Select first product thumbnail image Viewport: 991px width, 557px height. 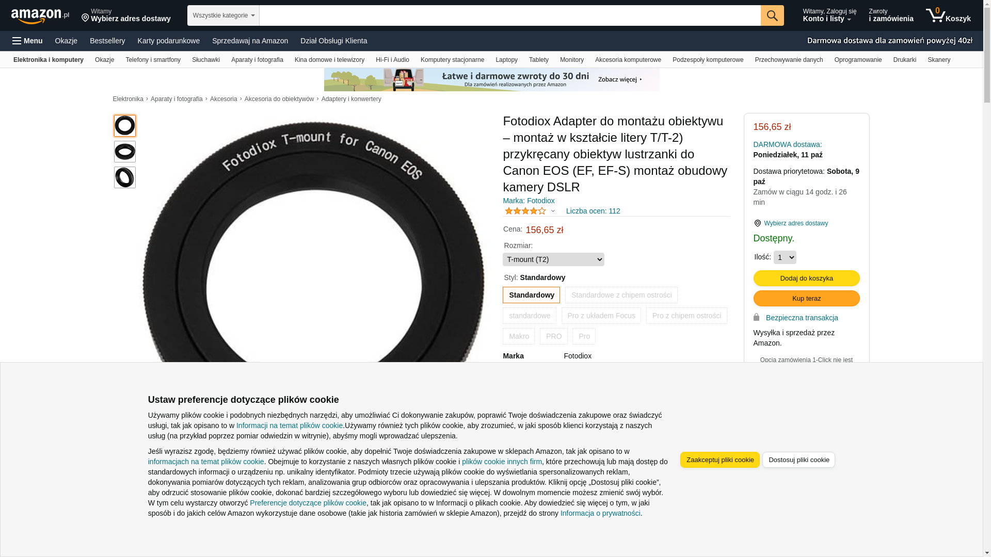tap(125, 126)
